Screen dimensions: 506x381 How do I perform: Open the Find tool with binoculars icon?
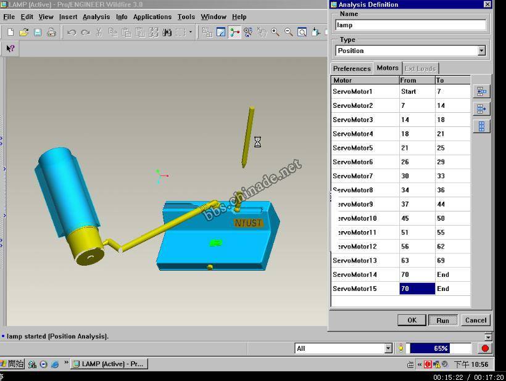pos(167,32)
